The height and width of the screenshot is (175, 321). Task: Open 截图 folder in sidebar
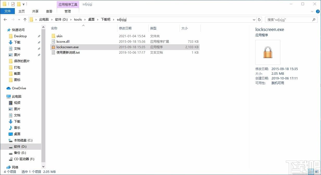point(17,73)
